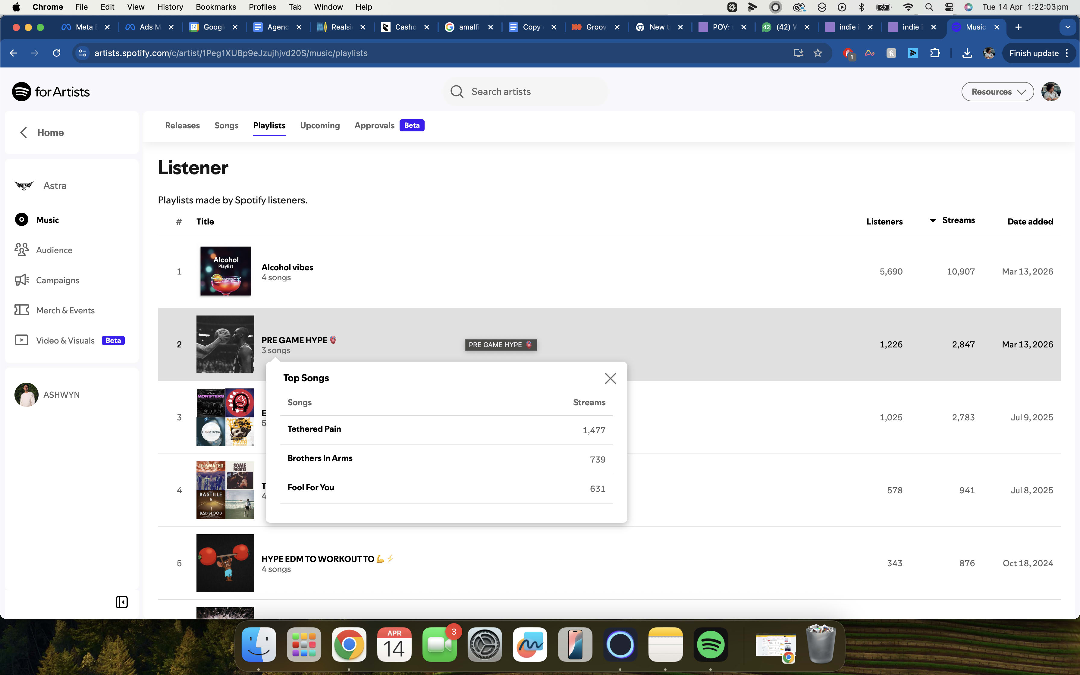Switch to the Upcoming tab
Image resolution: width=1080 pixels, height=675 pixels.
(x=319, y=125)
